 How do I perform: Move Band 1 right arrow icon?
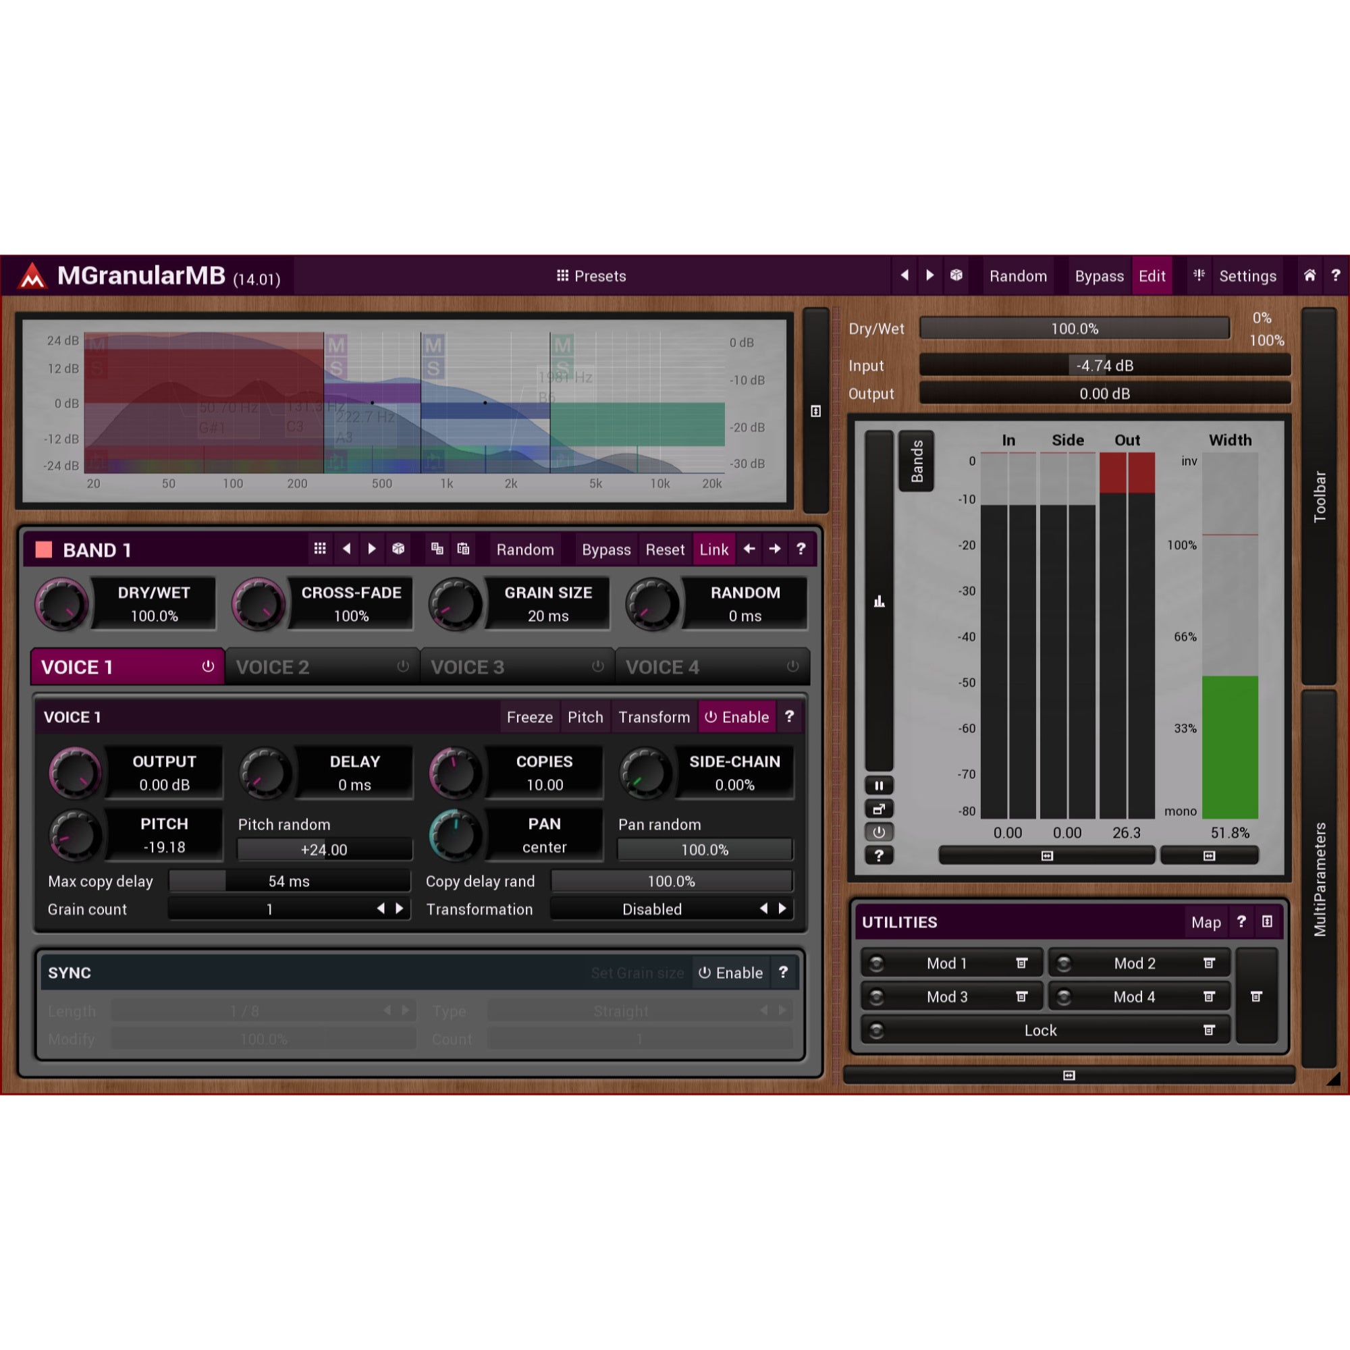point(775,549)
